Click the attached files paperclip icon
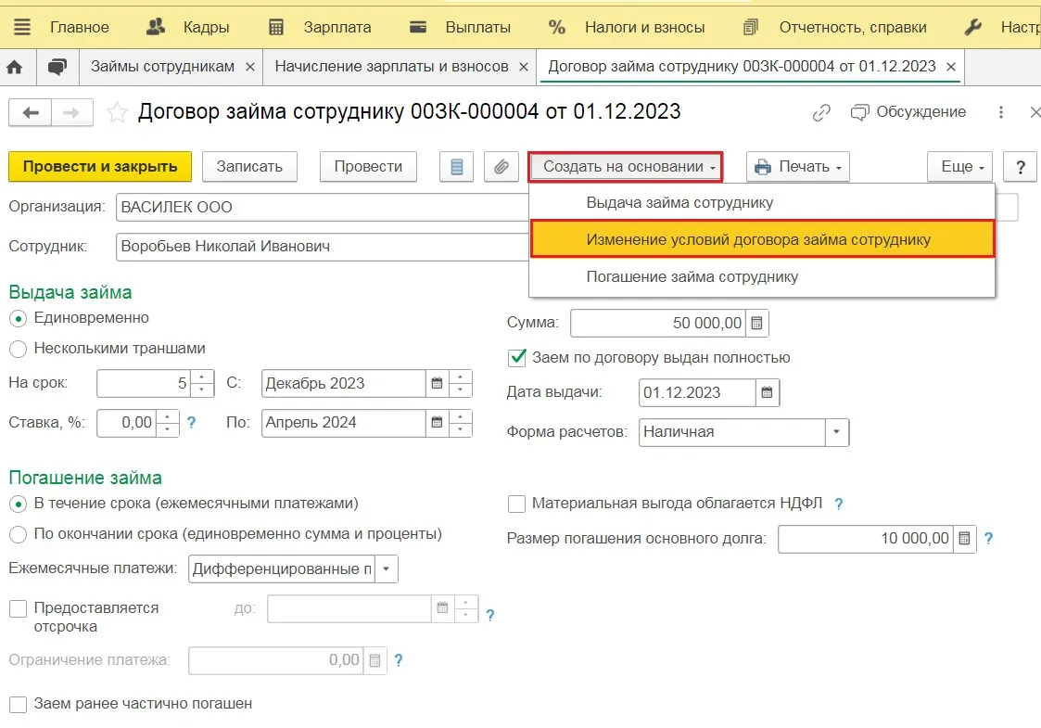The height and width of the screenshot is (728, 1041). [x=501, y=167]
